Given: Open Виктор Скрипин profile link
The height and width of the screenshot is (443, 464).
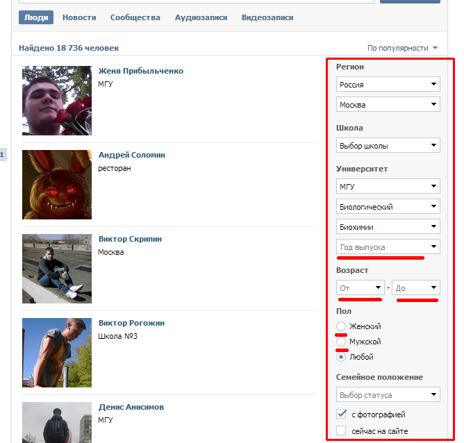Looking at the screenshot, I should (x=130, y=239).
